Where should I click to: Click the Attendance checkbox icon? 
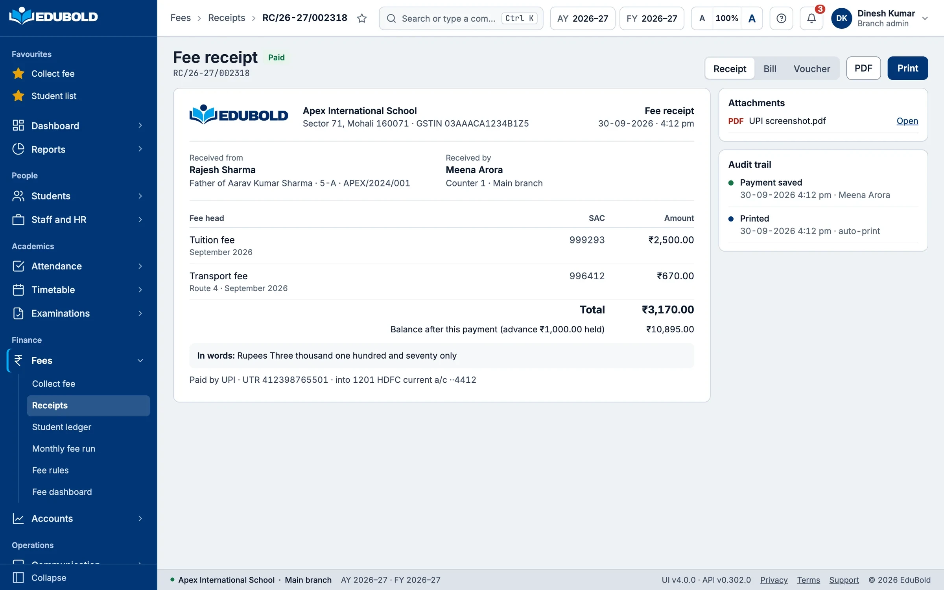point(18,266)
